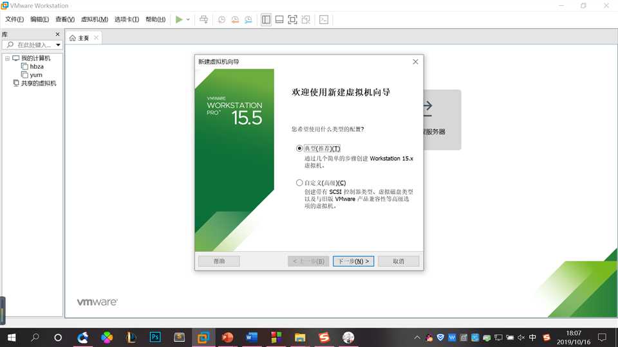Open the League of Legends taskbar icon

tap(131, 337)
